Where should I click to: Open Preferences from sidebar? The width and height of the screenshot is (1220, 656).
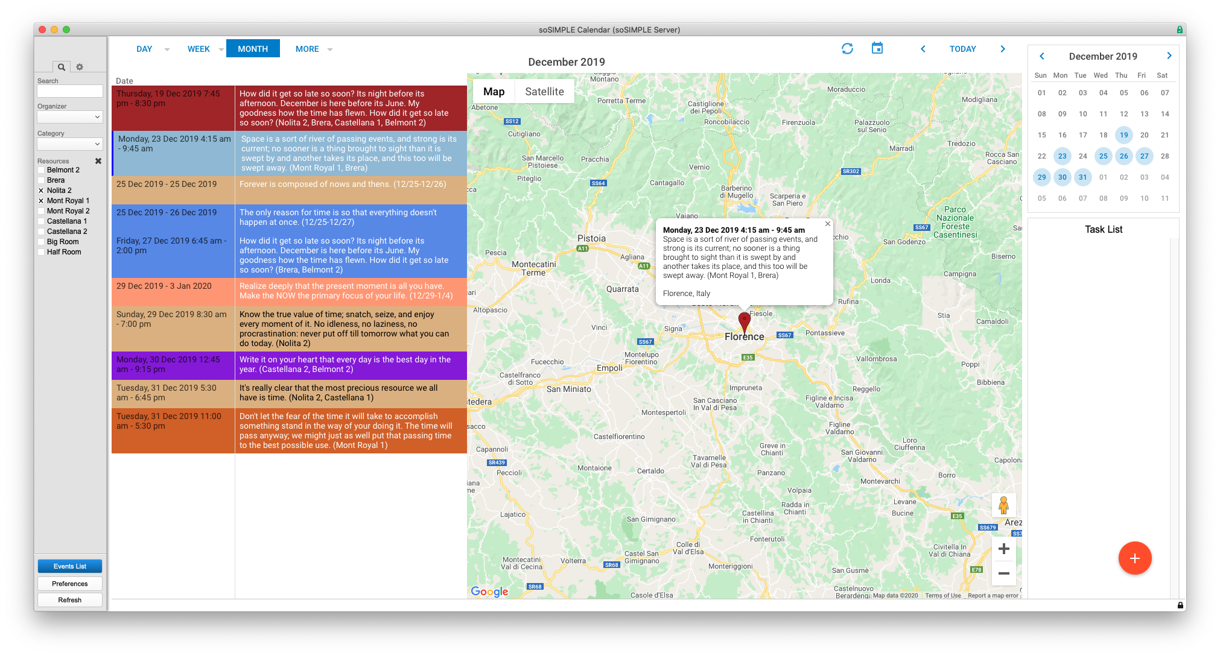[x=70, y=584]
